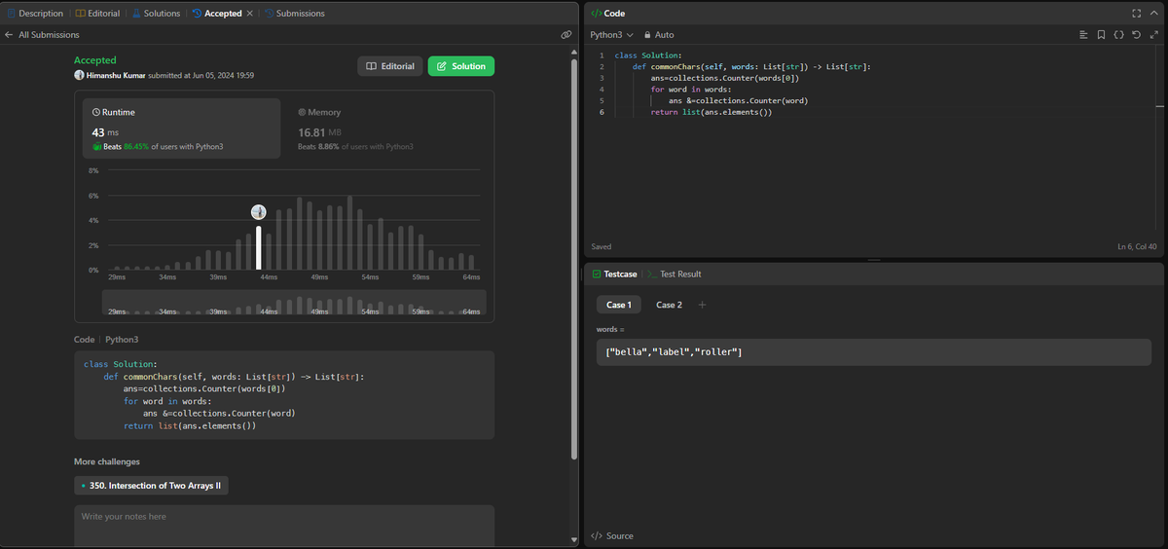Reset code with the undo arrow icon
The height and width of the screenshot is (549, 1168).
1136,34
